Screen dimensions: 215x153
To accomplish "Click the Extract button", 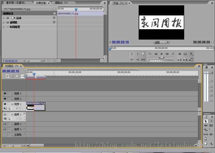I will (185, 60).
